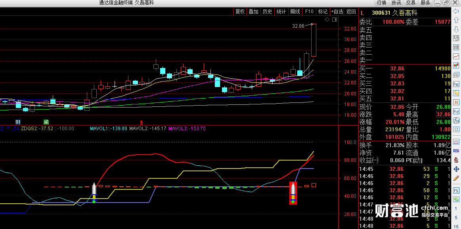Open the 服务 menu
Image resolution: width=461 pixels, height=229 pixels.
425,3
